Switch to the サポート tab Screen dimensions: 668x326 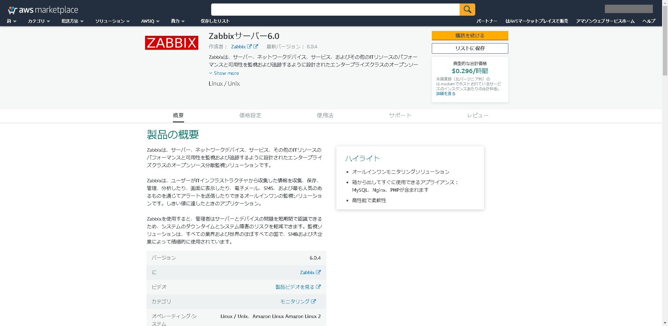coord(400,116)
